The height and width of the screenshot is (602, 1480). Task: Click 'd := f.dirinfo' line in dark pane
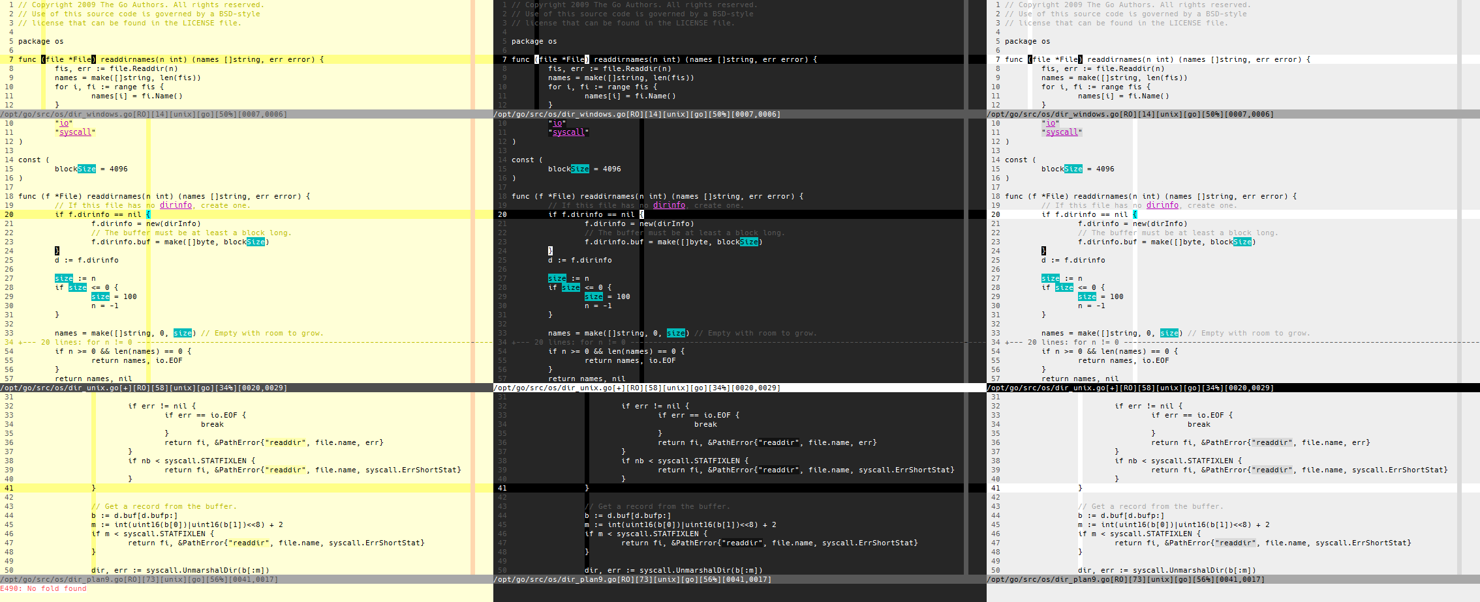pos(580,260)
